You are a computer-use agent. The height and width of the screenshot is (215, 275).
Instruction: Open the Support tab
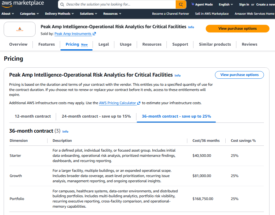coord(180,44)
